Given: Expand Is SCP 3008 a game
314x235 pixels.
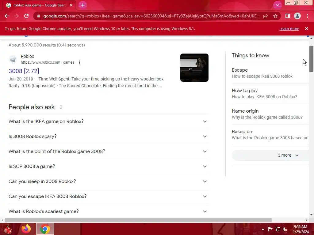Looking at the screenshot, I should 109,166.
